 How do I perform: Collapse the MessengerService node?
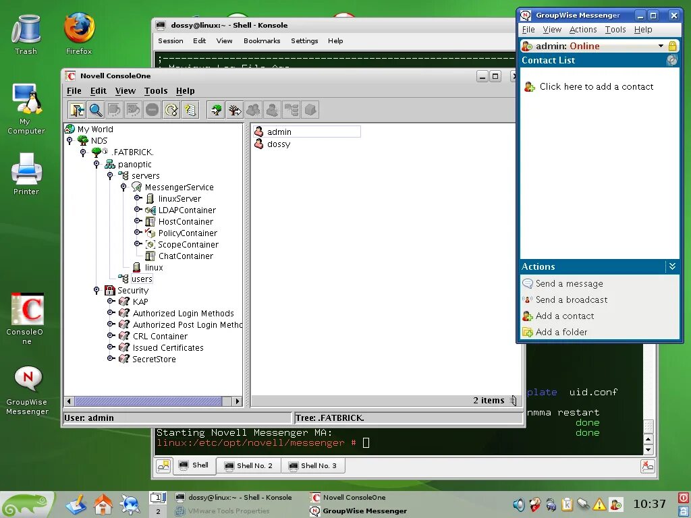click(123, 187)
